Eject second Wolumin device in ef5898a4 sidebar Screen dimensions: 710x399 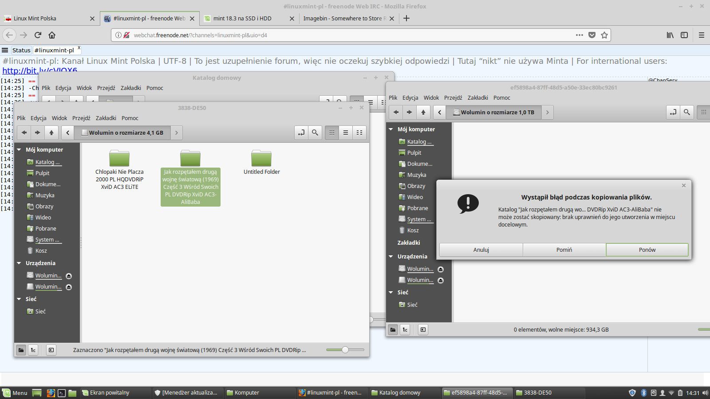click(x=441, y=280)
